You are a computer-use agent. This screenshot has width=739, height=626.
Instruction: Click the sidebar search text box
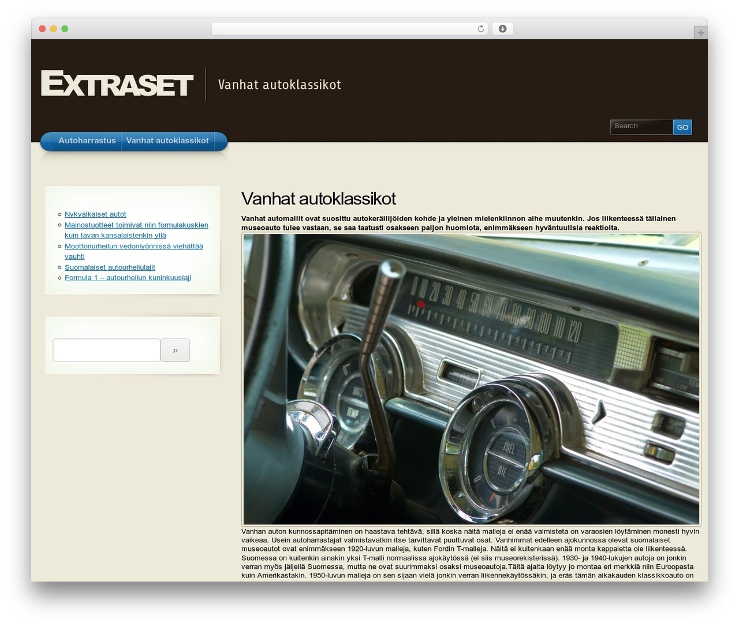pos(106,350)
